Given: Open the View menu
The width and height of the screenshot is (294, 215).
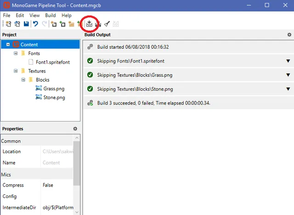Looking at the screenshot, I should [34, 15].
